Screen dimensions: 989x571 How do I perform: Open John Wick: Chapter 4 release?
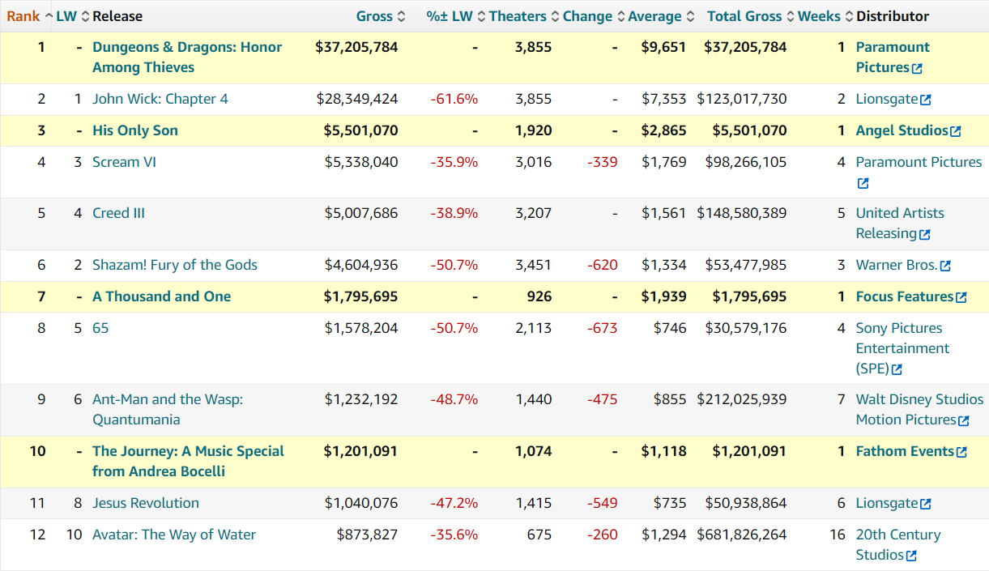160,99
